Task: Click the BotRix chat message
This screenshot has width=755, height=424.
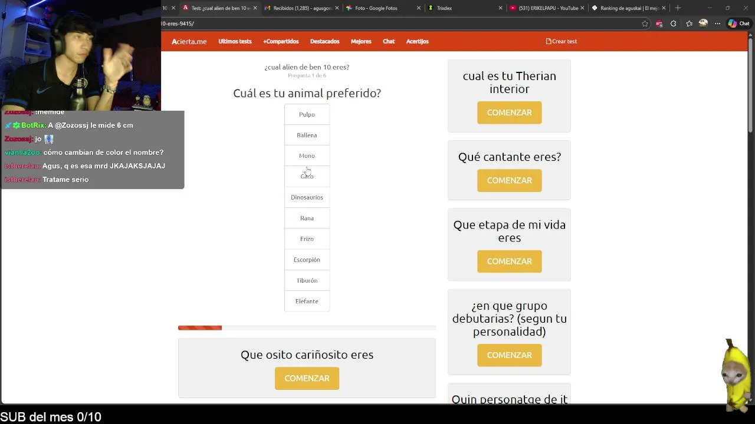Action: (x=69, y=125)
